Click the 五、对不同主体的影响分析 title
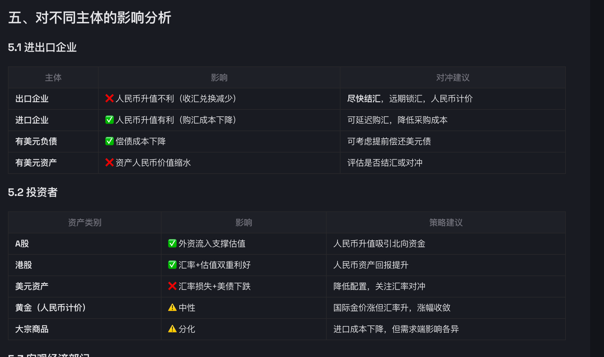This screenshot has width=604, height=357. tap(89, 18)
